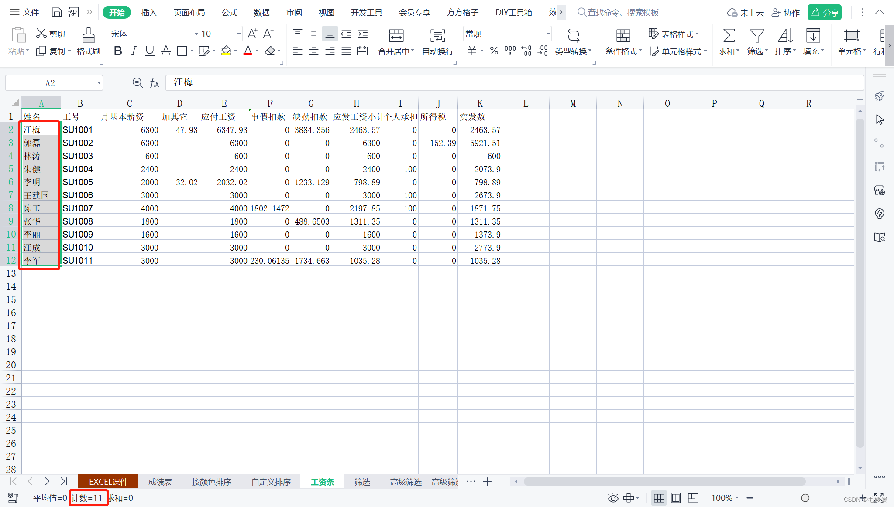Click the AutoSum (求和) sigma icon
The height and width of the screenshot is (507, 894).
(729, 36)
